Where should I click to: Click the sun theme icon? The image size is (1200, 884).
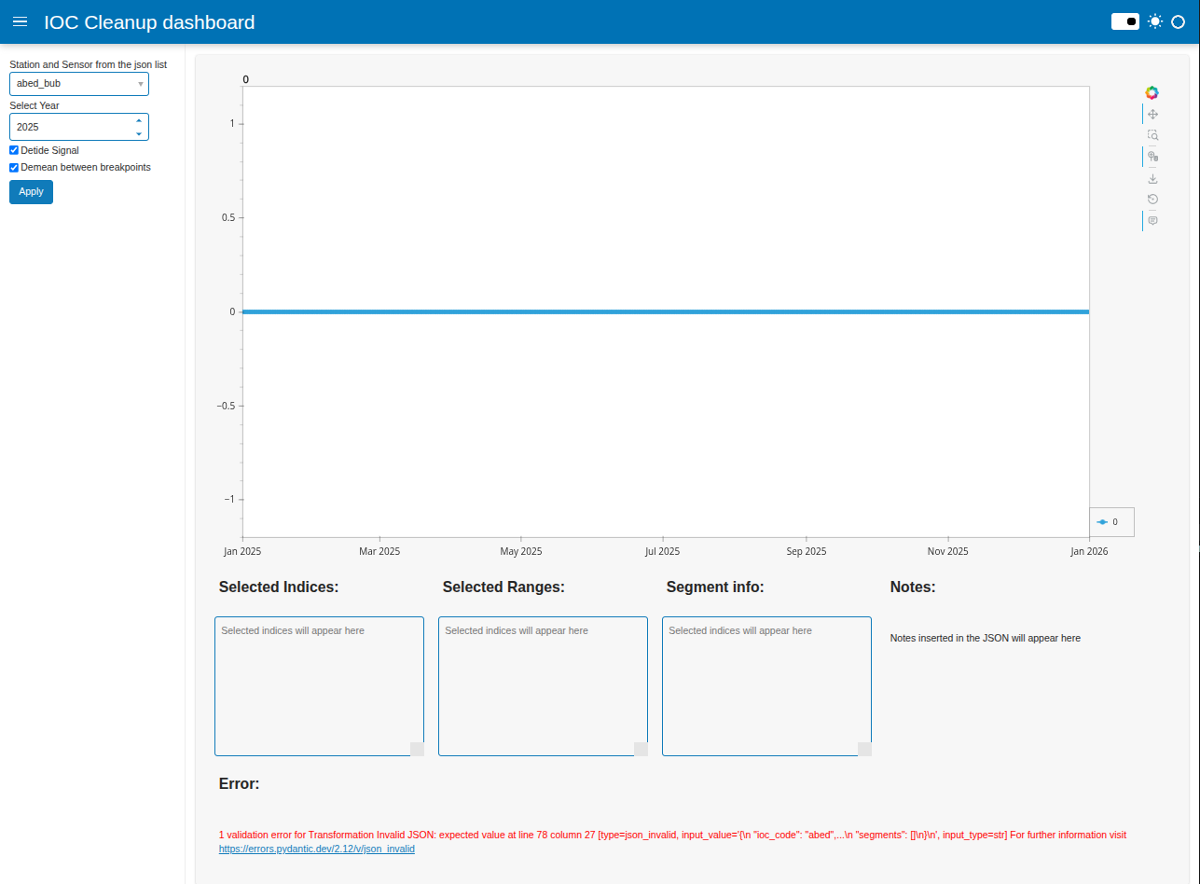point(1155,21)
